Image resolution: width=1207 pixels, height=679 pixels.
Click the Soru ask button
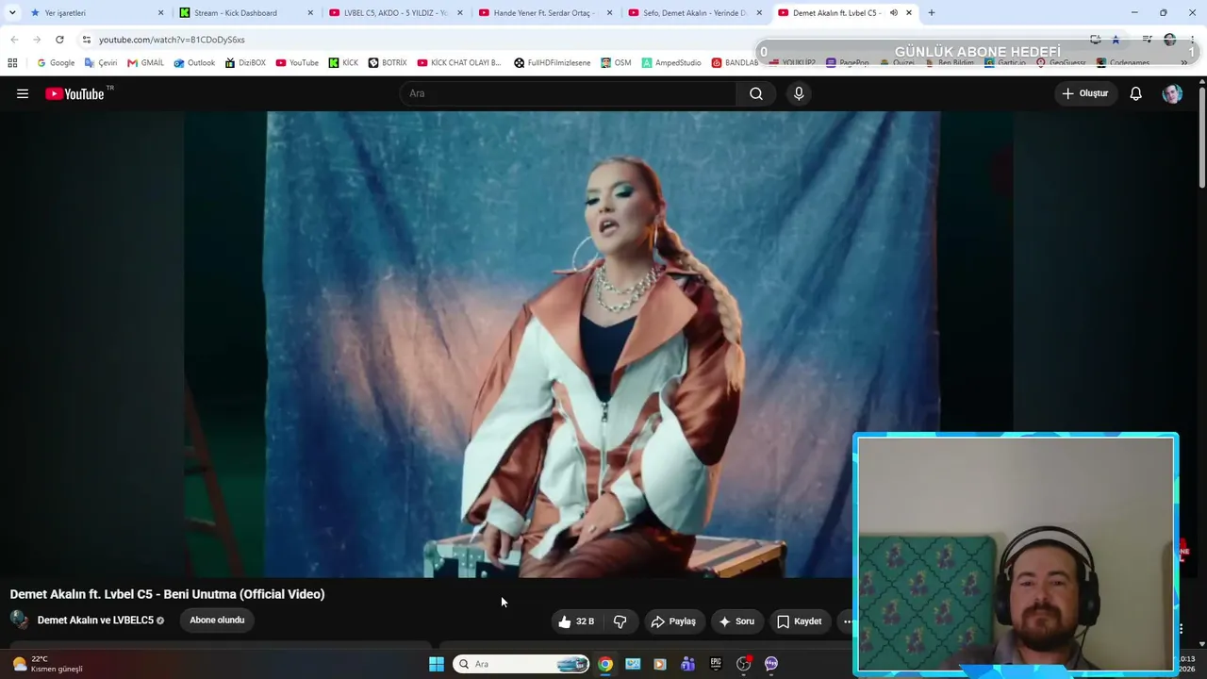tap(736, 621)
